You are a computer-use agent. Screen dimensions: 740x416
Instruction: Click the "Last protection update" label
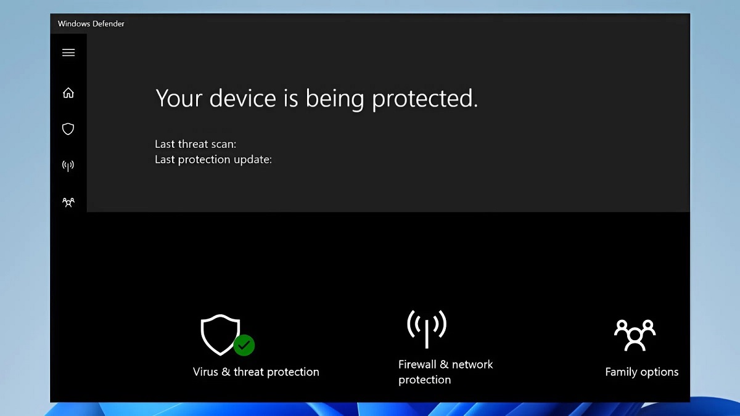click(213, 159)
